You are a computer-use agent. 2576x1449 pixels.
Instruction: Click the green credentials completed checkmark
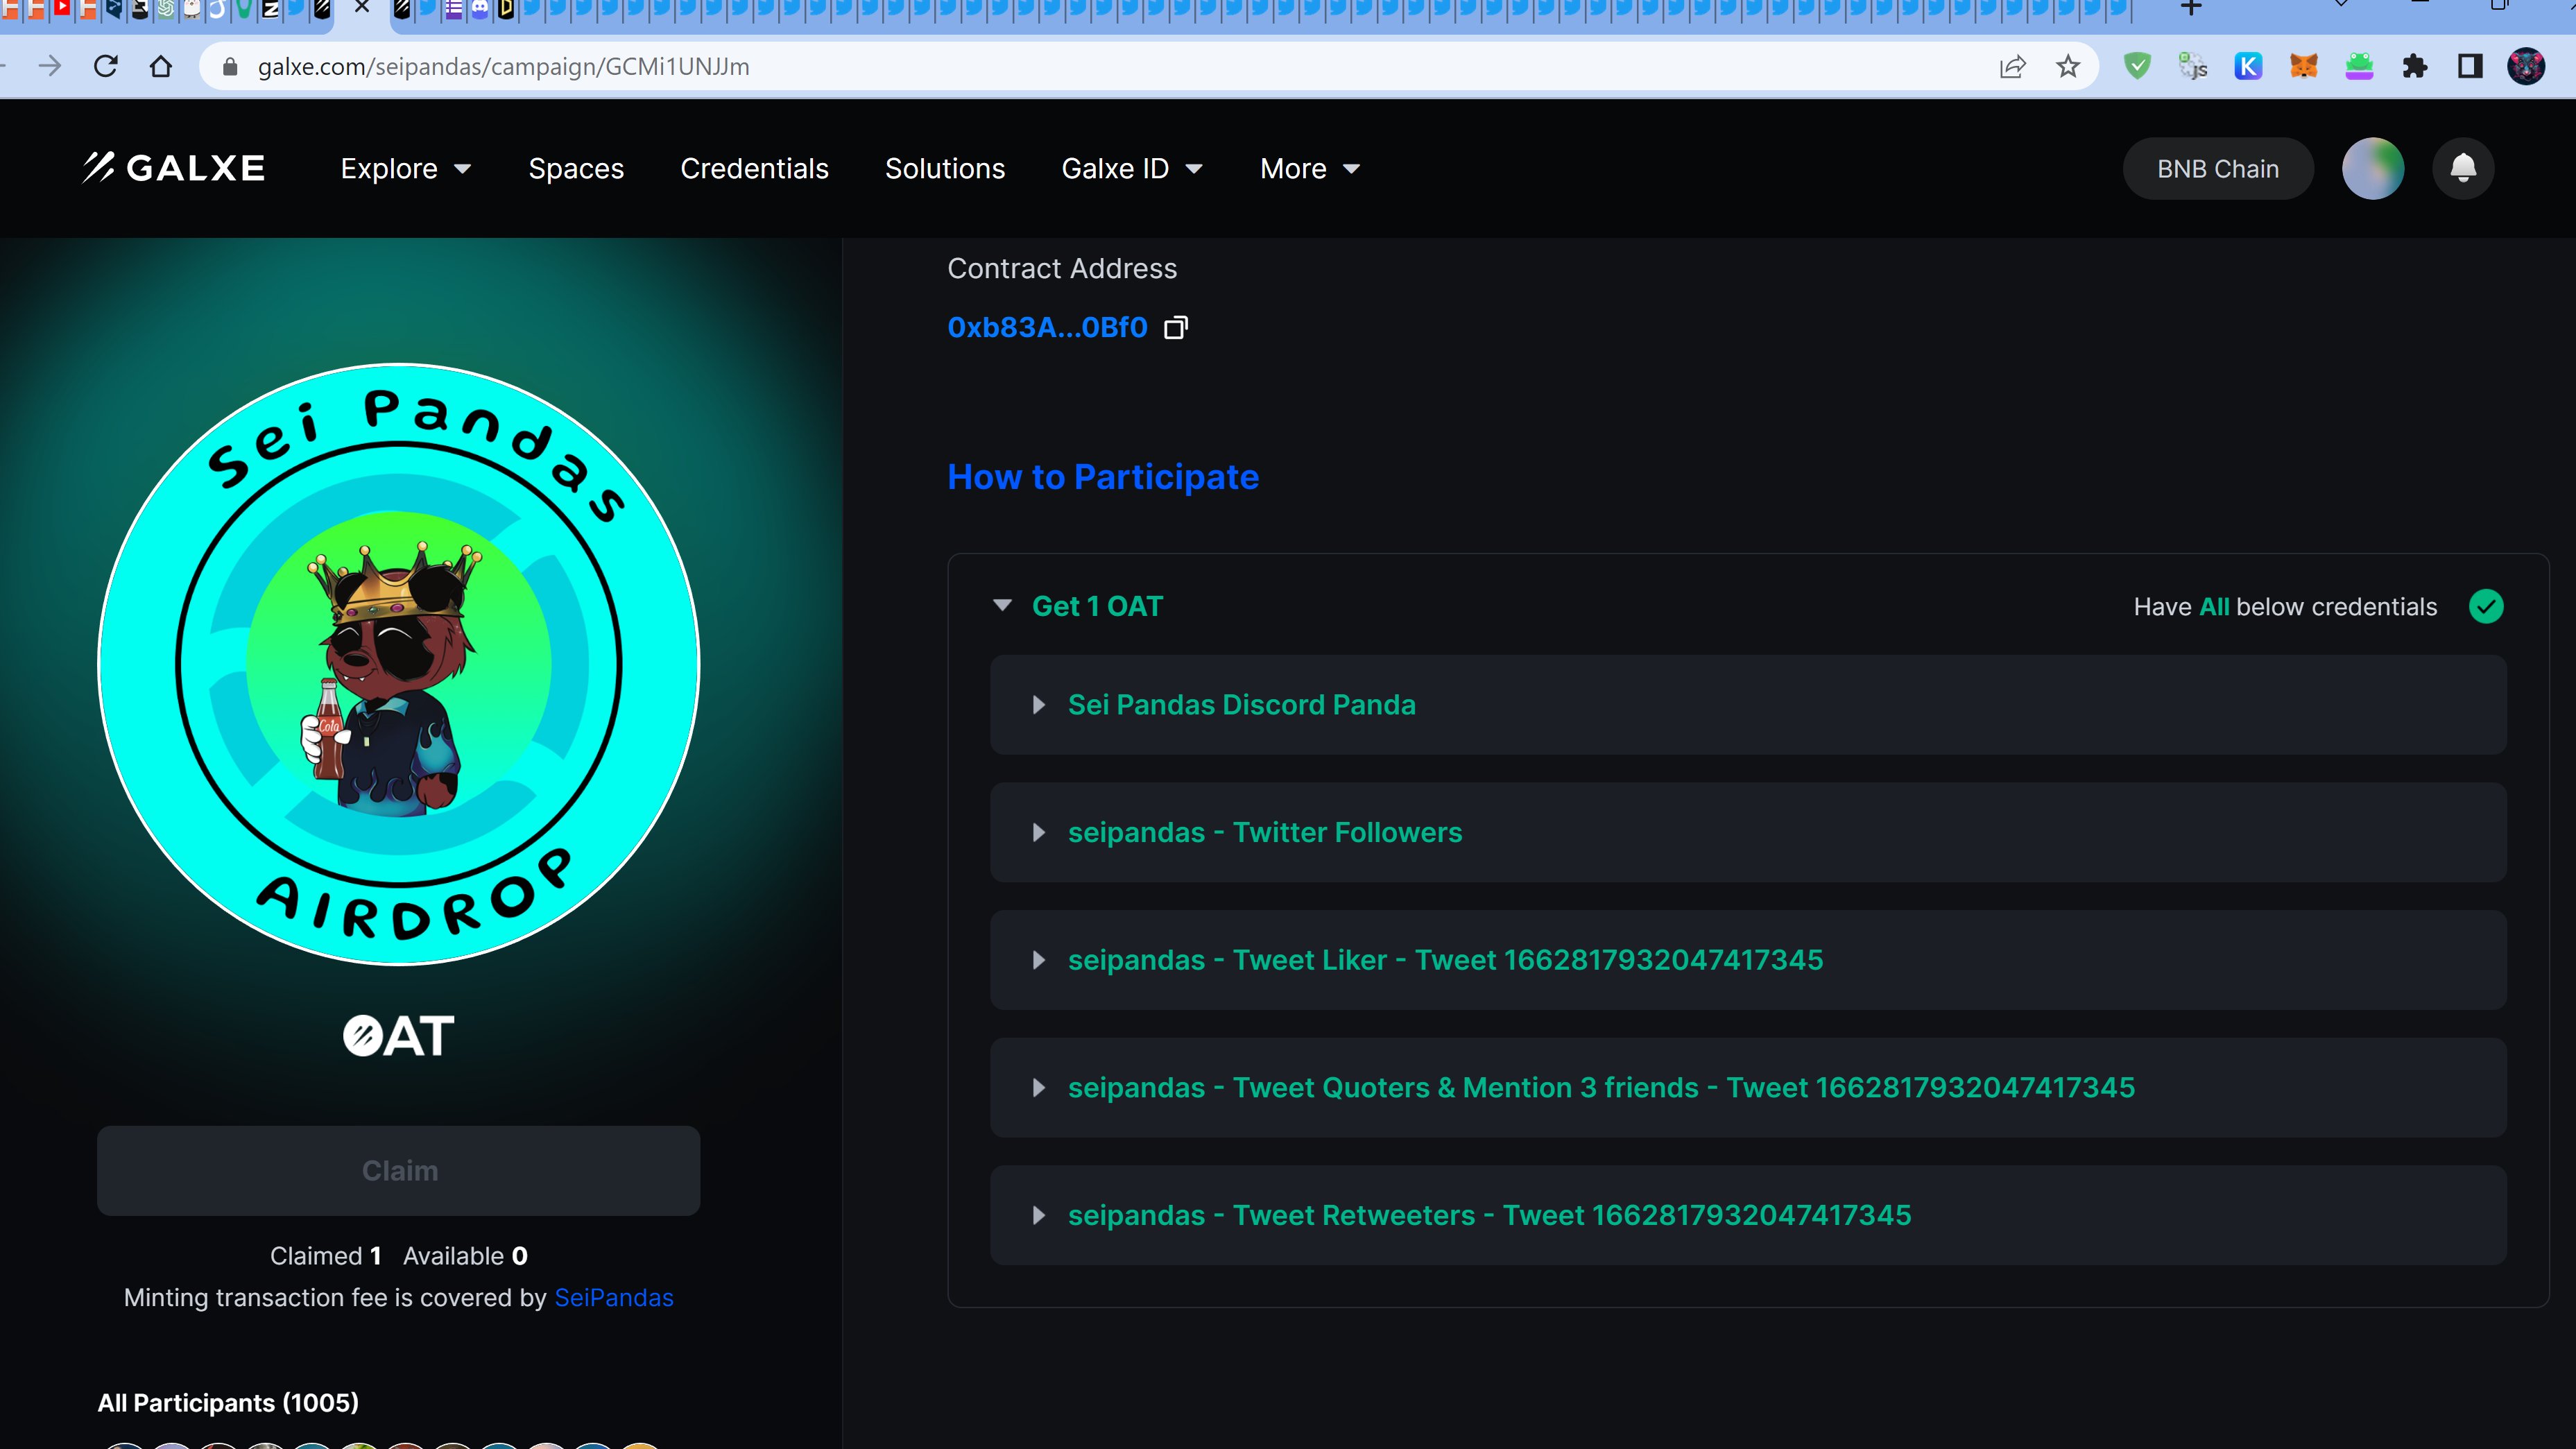pyautogui.click(x=2486, y=607)
